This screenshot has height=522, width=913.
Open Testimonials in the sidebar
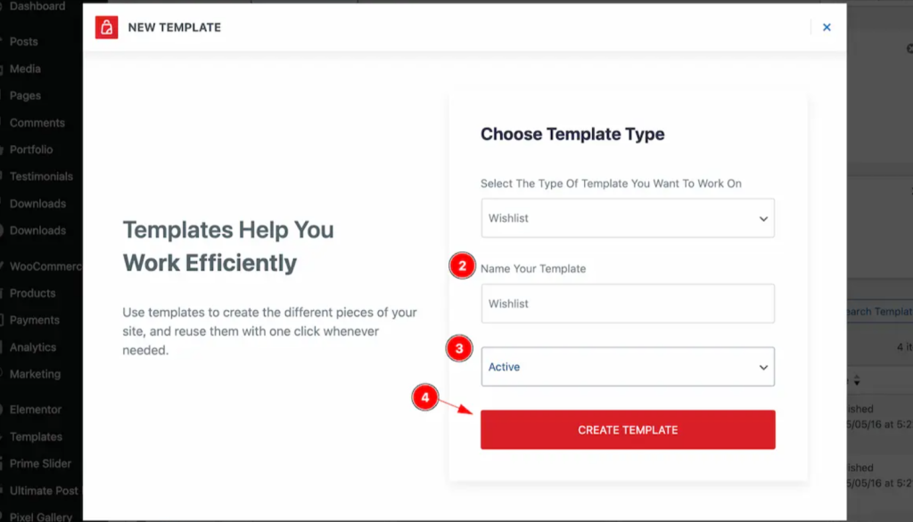[41, 176]
